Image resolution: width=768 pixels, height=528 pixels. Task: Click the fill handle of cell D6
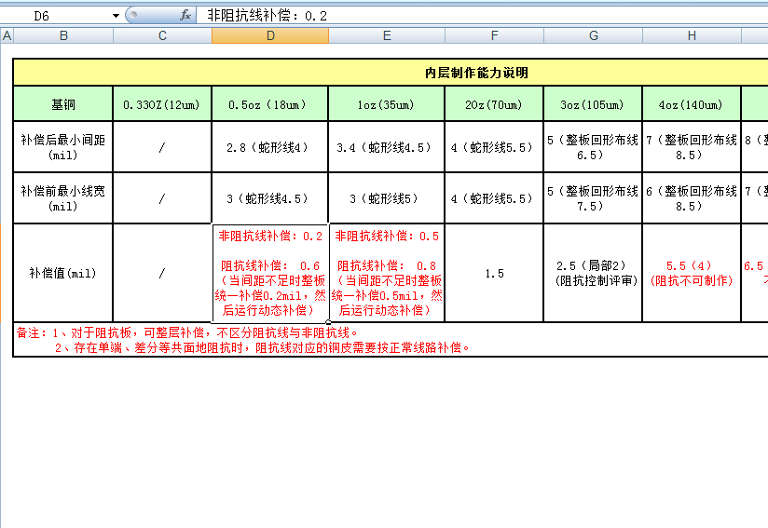pyautogui.click(x=328, y=322)
